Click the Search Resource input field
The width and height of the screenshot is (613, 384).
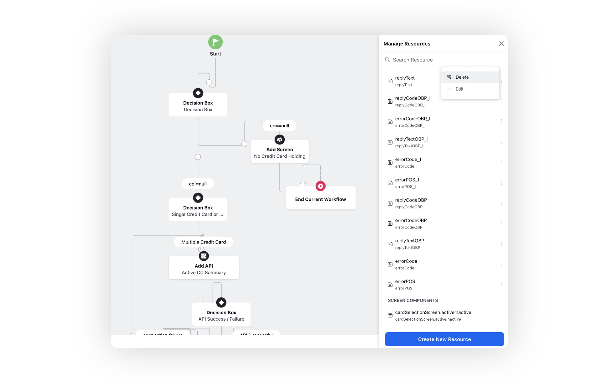[x=444, y=60]
